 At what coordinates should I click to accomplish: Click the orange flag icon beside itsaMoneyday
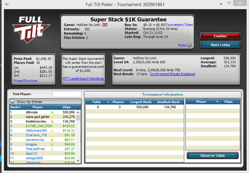(x=53, y=121)
